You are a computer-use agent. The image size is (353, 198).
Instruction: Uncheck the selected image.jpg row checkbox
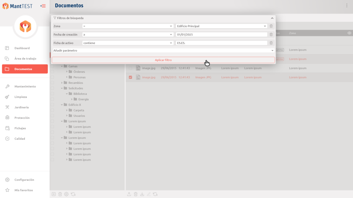pyautogui.click(x=130, y=77)
